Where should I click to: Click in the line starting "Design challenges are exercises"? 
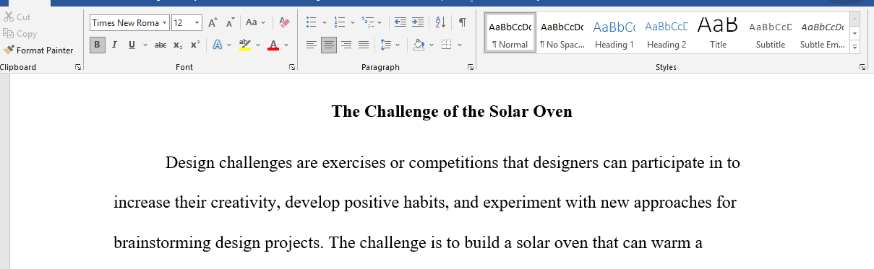(x=453, y=162)
